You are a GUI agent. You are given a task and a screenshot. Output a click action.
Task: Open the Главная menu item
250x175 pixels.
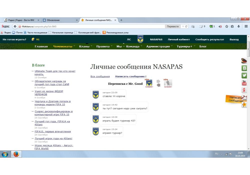click(x=41, y=46)
